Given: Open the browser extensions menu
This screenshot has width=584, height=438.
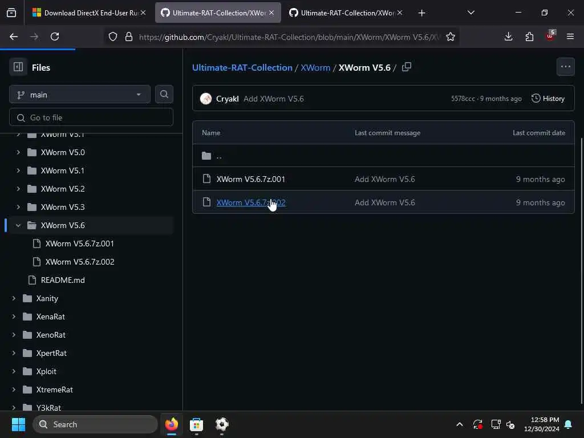Looking at the screenshot, I should tap(529, 36).
